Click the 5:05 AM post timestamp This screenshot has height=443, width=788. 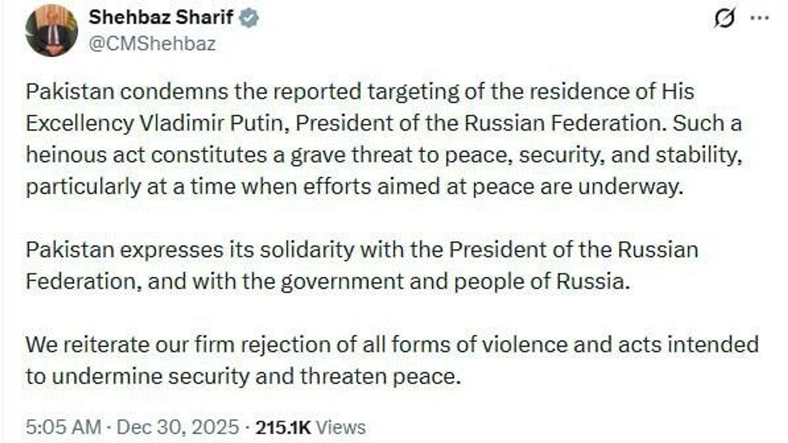click(x=63, y=427)
